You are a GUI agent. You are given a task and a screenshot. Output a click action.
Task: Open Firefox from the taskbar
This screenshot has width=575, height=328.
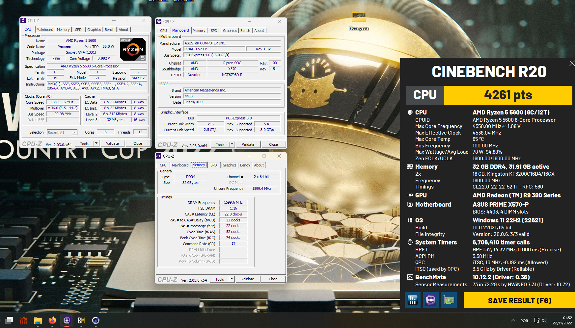[52, 320]
